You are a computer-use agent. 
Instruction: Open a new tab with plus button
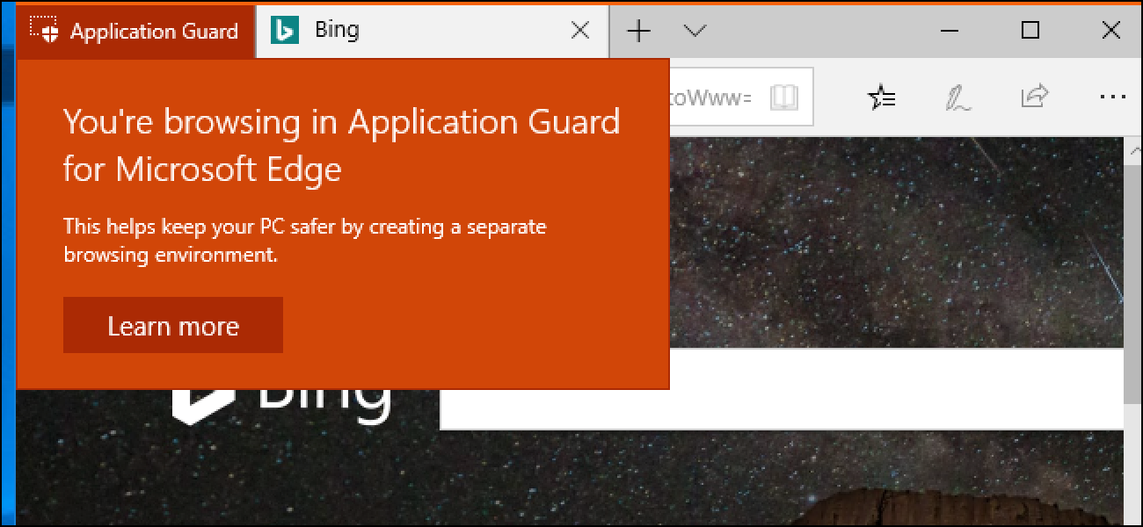638,31
